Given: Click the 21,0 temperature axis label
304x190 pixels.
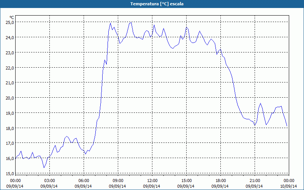Looking at the screenshot, I should (x=10, y=82).
